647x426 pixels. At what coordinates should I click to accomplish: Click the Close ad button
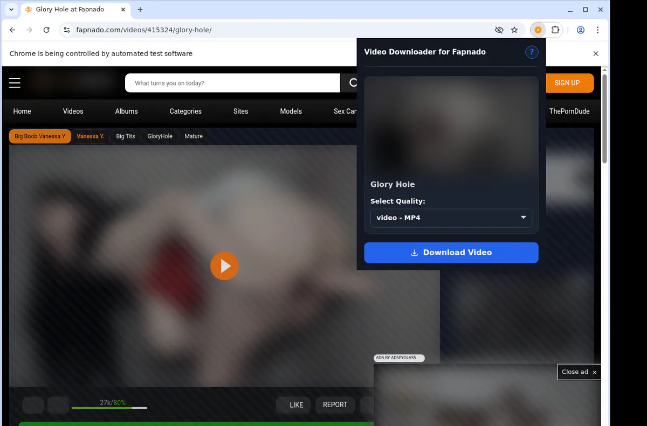579,372
